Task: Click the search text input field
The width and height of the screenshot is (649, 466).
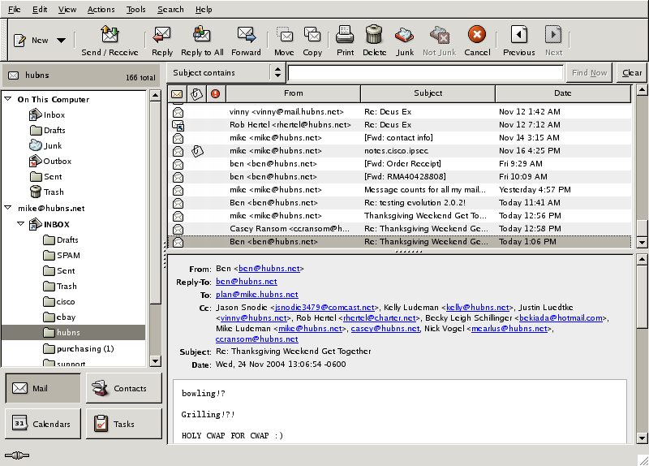Action: pos(424,72)
